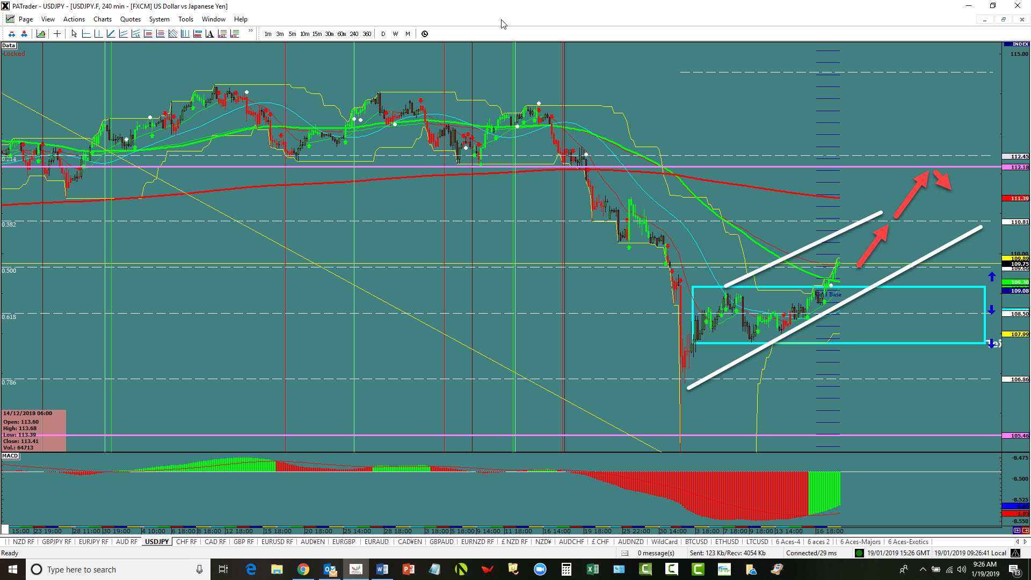Select the parallel channel lines tool
This screenshot has height=580, width=1031.
coord(123,34)
